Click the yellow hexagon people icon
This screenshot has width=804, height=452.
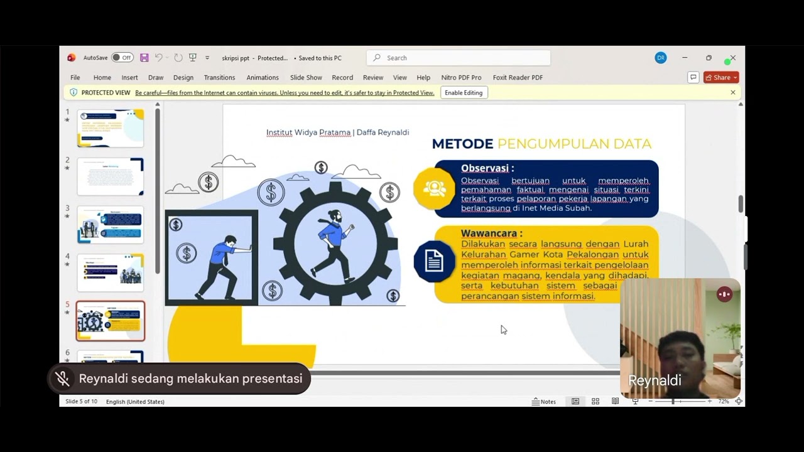coord(434,188)
